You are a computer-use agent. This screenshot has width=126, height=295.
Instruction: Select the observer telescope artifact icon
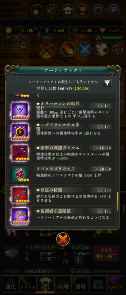click(20, 216)
